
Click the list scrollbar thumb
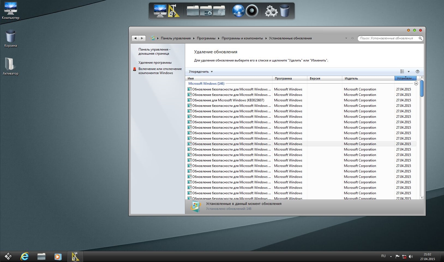(x=422, y=88)
